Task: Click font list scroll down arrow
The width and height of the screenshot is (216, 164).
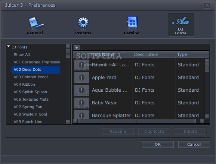Action: click(x=207, y=116)
